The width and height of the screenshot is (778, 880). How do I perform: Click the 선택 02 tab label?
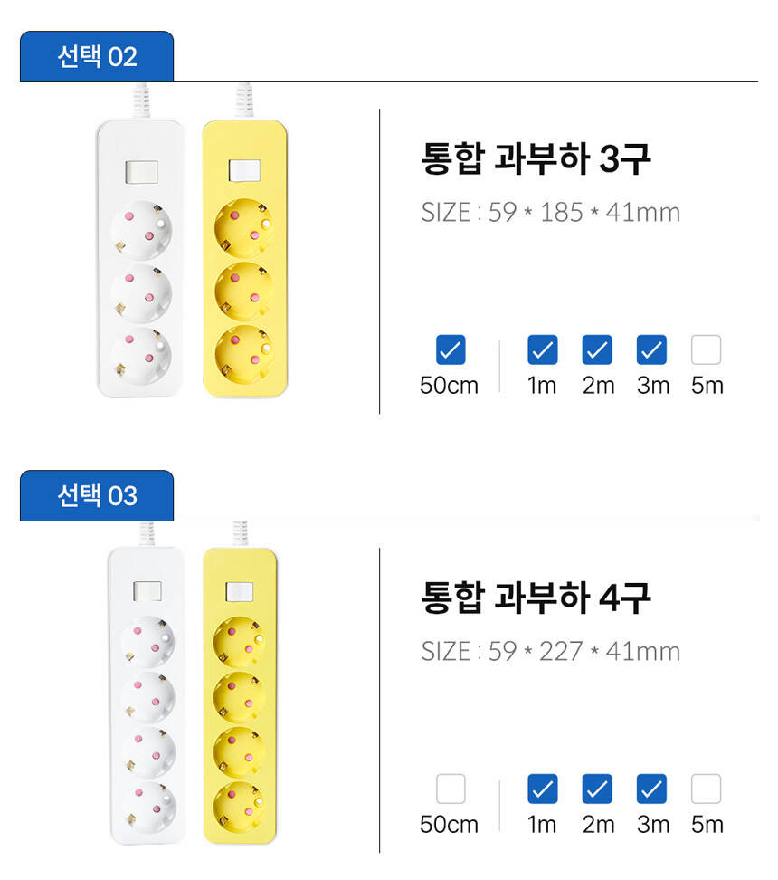tap(97, 57)
